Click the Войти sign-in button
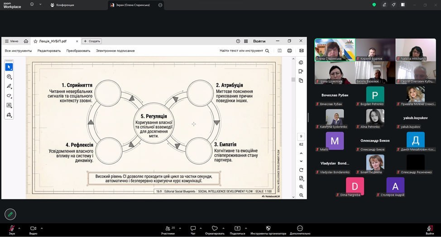 click(x=259, y=41)
